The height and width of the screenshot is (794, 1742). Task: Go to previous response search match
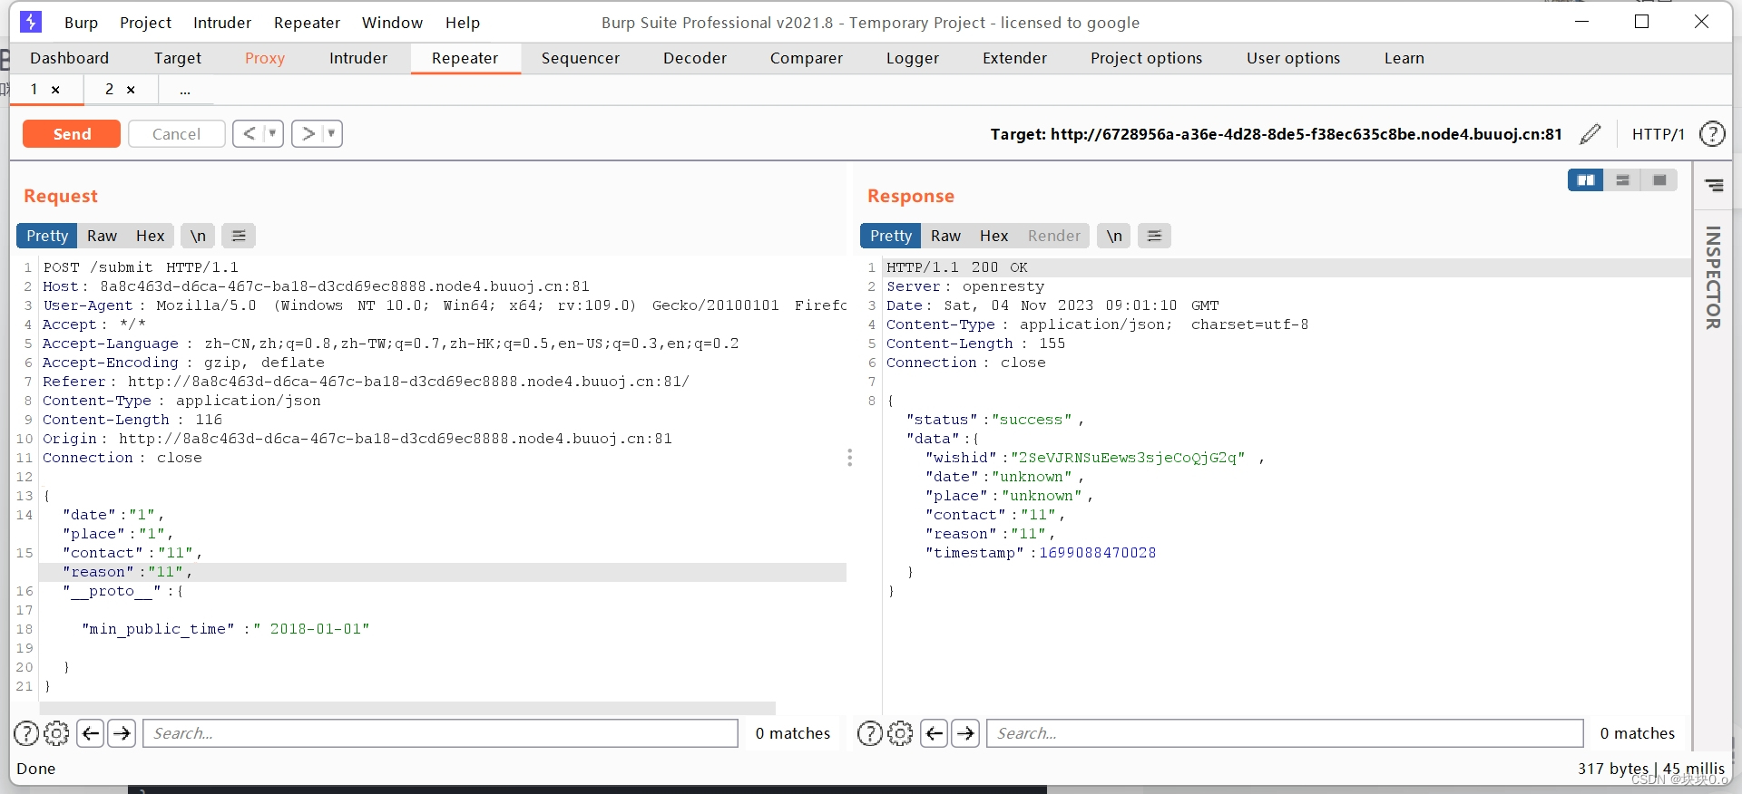(x=935, y=733)
